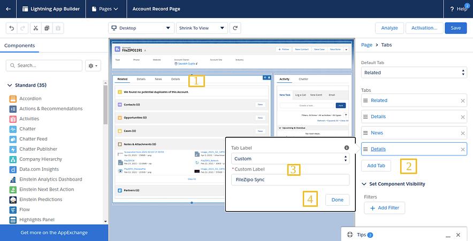
Task: Click the Related tab link in Tabs list
Action: (379, 100)
